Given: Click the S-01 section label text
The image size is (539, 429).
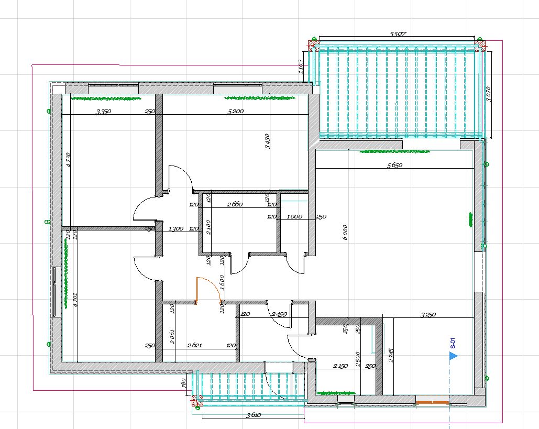Looking at the screenshot, I should click(453, 344).
